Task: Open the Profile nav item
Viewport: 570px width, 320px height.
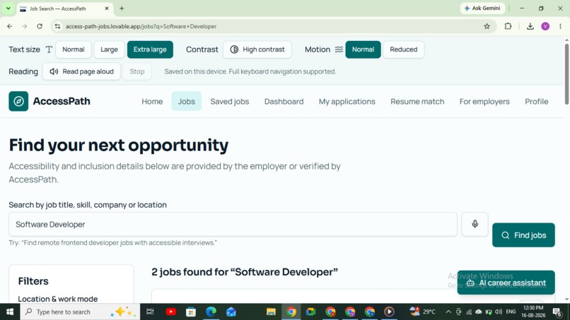Action: point(537,101)
